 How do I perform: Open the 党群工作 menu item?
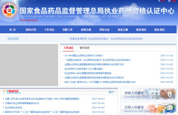(68, 30)
